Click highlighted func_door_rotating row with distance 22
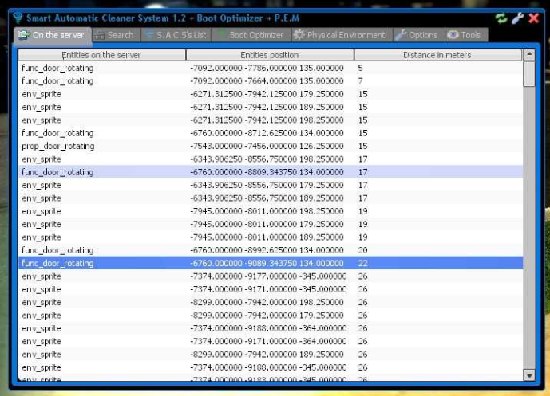Viewport: 550px width, 396px height. coord(270,263)
